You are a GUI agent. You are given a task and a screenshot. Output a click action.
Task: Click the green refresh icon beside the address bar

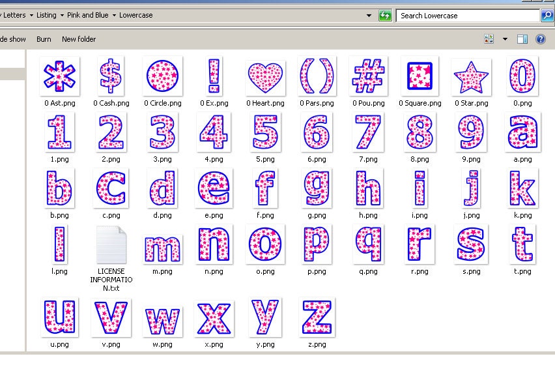tap(385, 15)
